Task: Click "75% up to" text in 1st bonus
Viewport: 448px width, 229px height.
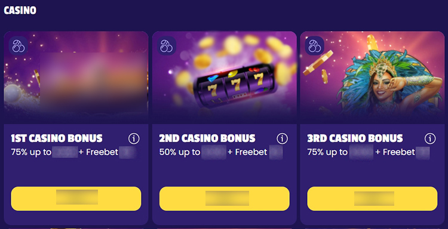Action: 31,152
